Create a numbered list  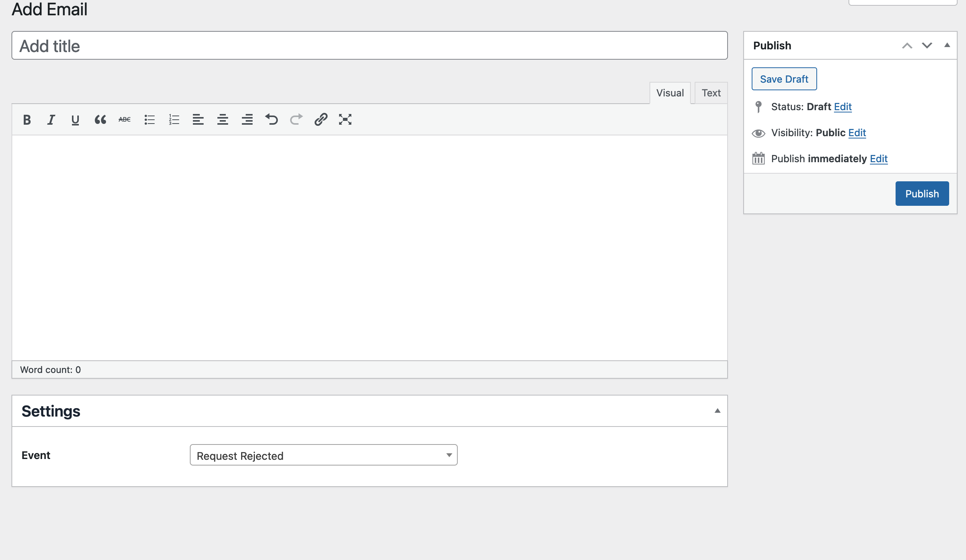click(174, 120)
